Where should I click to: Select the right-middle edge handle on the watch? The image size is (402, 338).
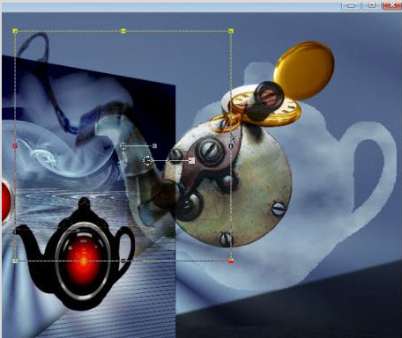click(x=231, y=145)
